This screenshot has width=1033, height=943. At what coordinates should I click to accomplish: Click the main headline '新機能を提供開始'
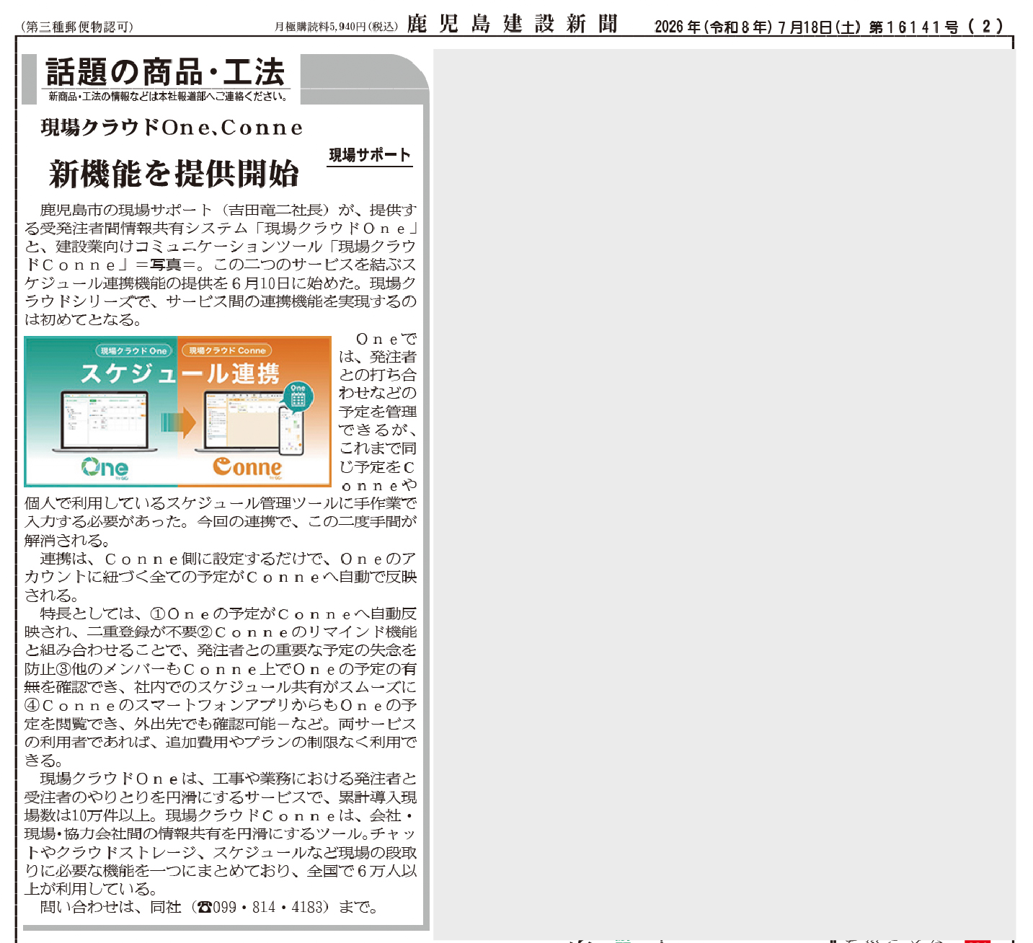click(174, 174)
